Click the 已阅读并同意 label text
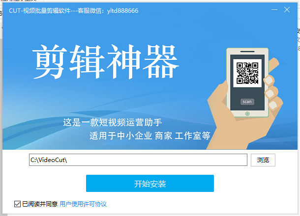 40,204
